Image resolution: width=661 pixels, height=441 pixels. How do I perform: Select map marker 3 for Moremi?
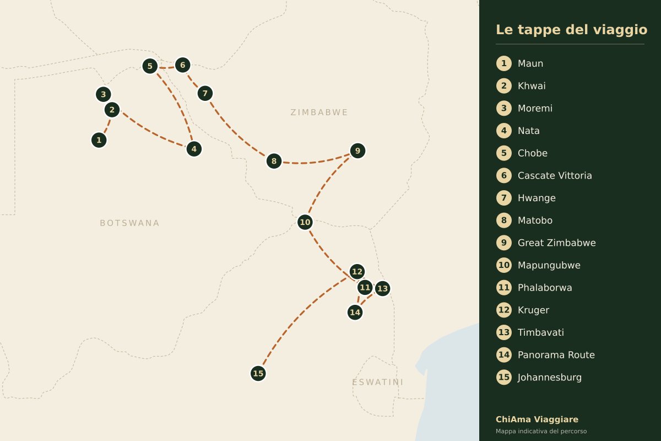point(103,94)
